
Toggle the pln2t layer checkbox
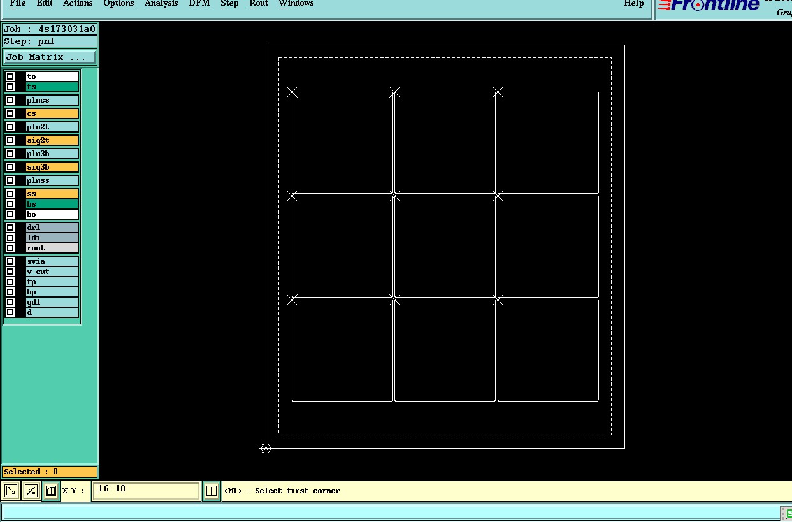coord(10,127)
